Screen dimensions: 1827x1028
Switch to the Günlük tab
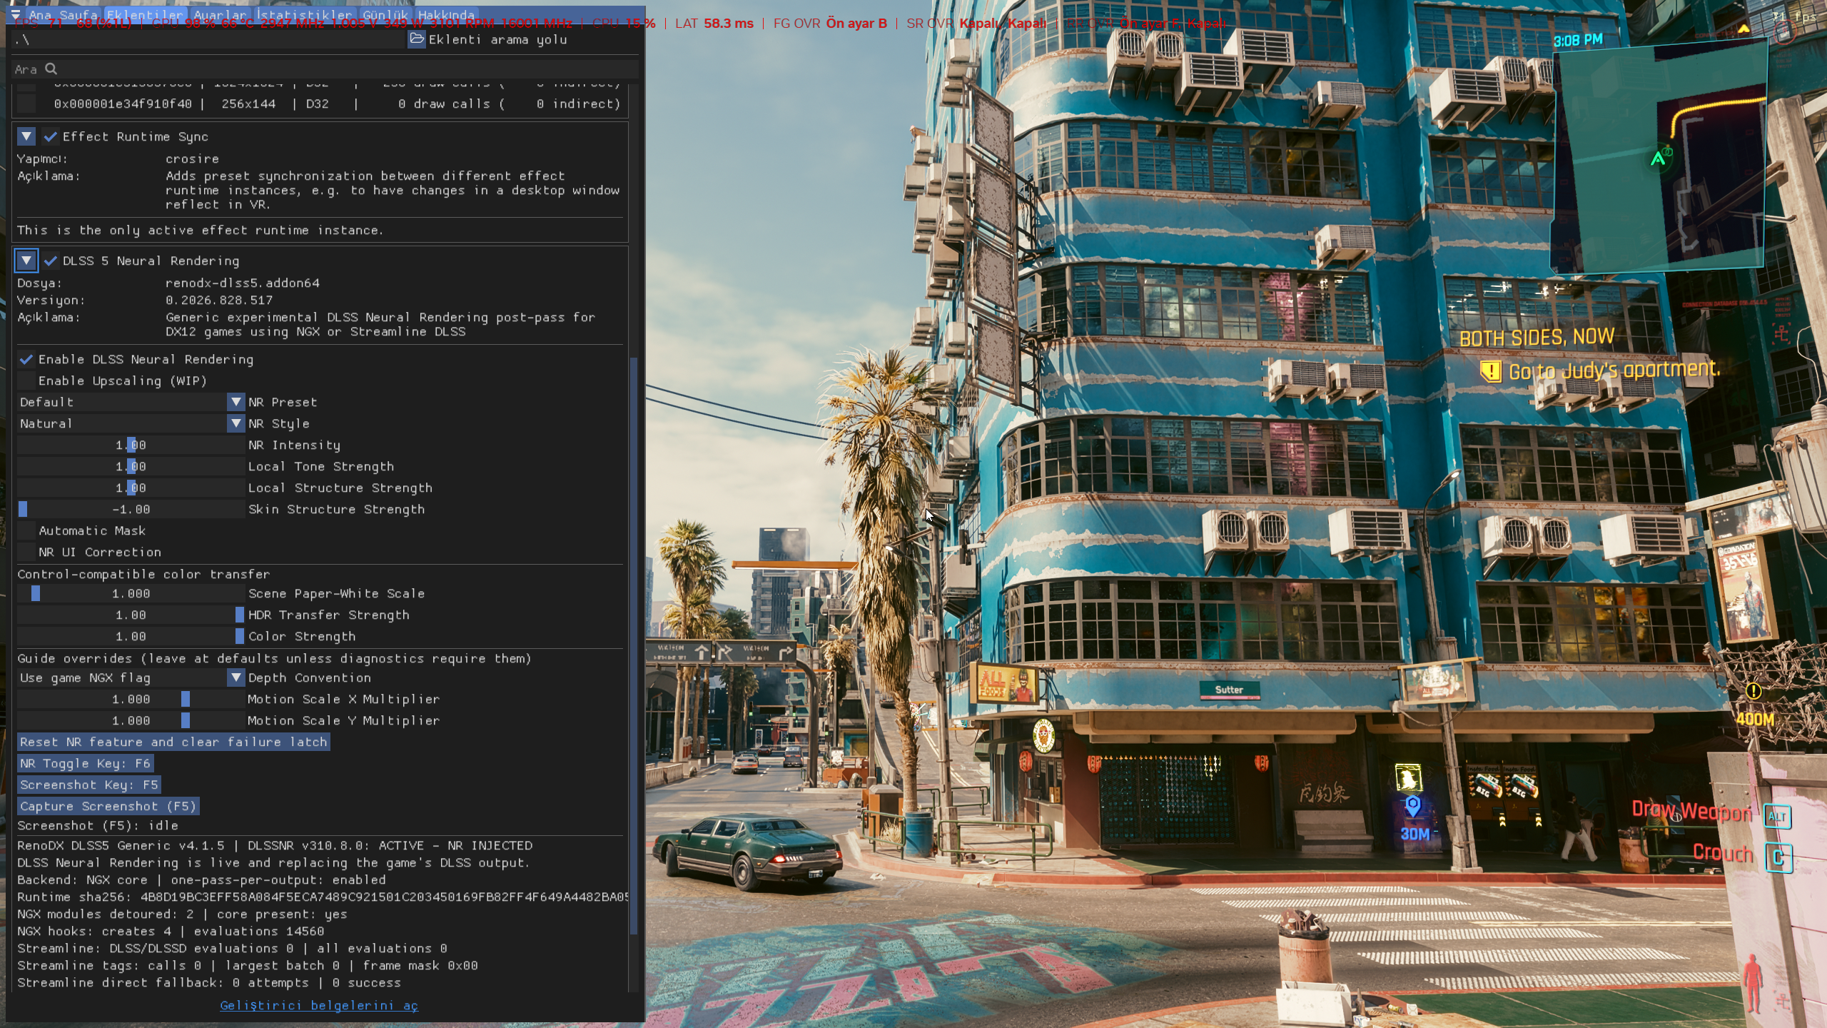tap(385, 14)
